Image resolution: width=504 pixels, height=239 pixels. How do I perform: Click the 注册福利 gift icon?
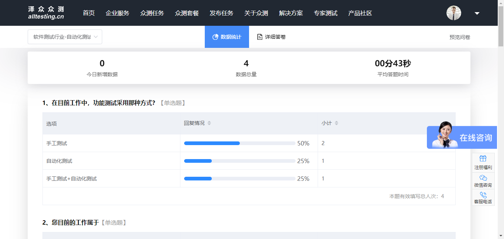click(483, 158)
